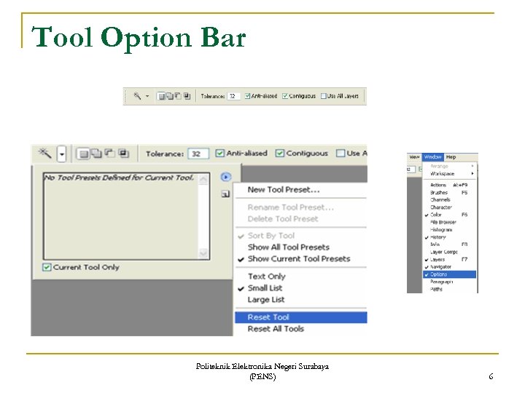Open the View menu
Image resolution: width=525 pixels, height=393 pixels.
click(414, 156)
